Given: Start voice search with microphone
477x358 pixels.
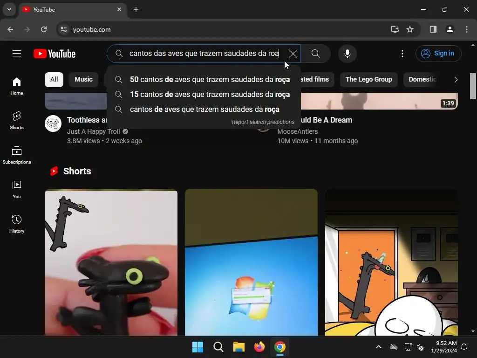Looking at the screenshot, I should click(x=348, y=54).
